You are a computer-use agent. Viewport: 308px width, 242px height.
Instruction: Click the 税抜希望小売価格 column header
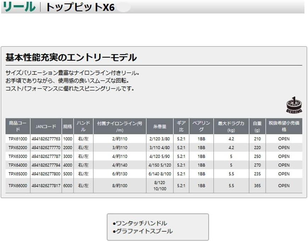pos(284,126)
